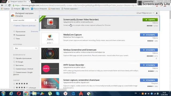Open the Screencastify (Screen Video Recorder) title
The width and height of the screenshot is (171, 96).
click(81, 19)
